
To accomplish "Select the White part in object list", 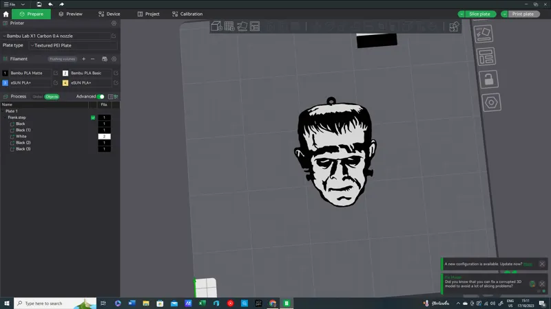I will (21, 136).
